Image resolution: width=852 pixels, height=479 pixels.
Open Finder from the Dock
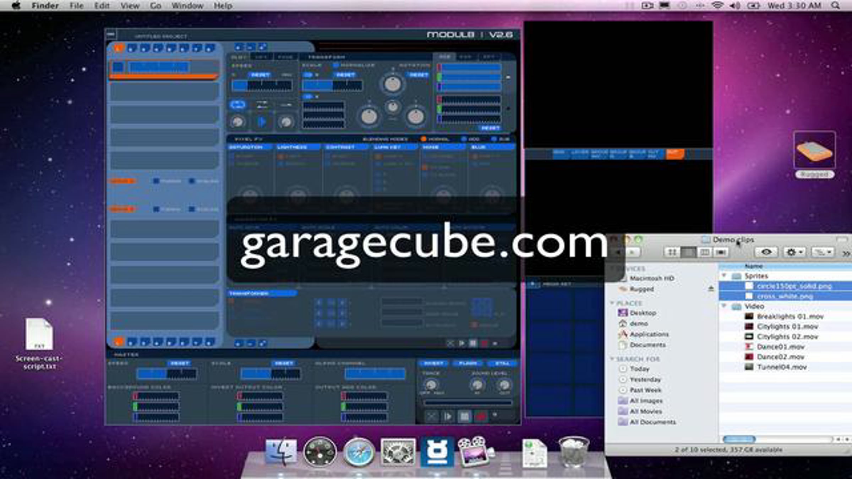pyautogui.click(x=281, y=452)
